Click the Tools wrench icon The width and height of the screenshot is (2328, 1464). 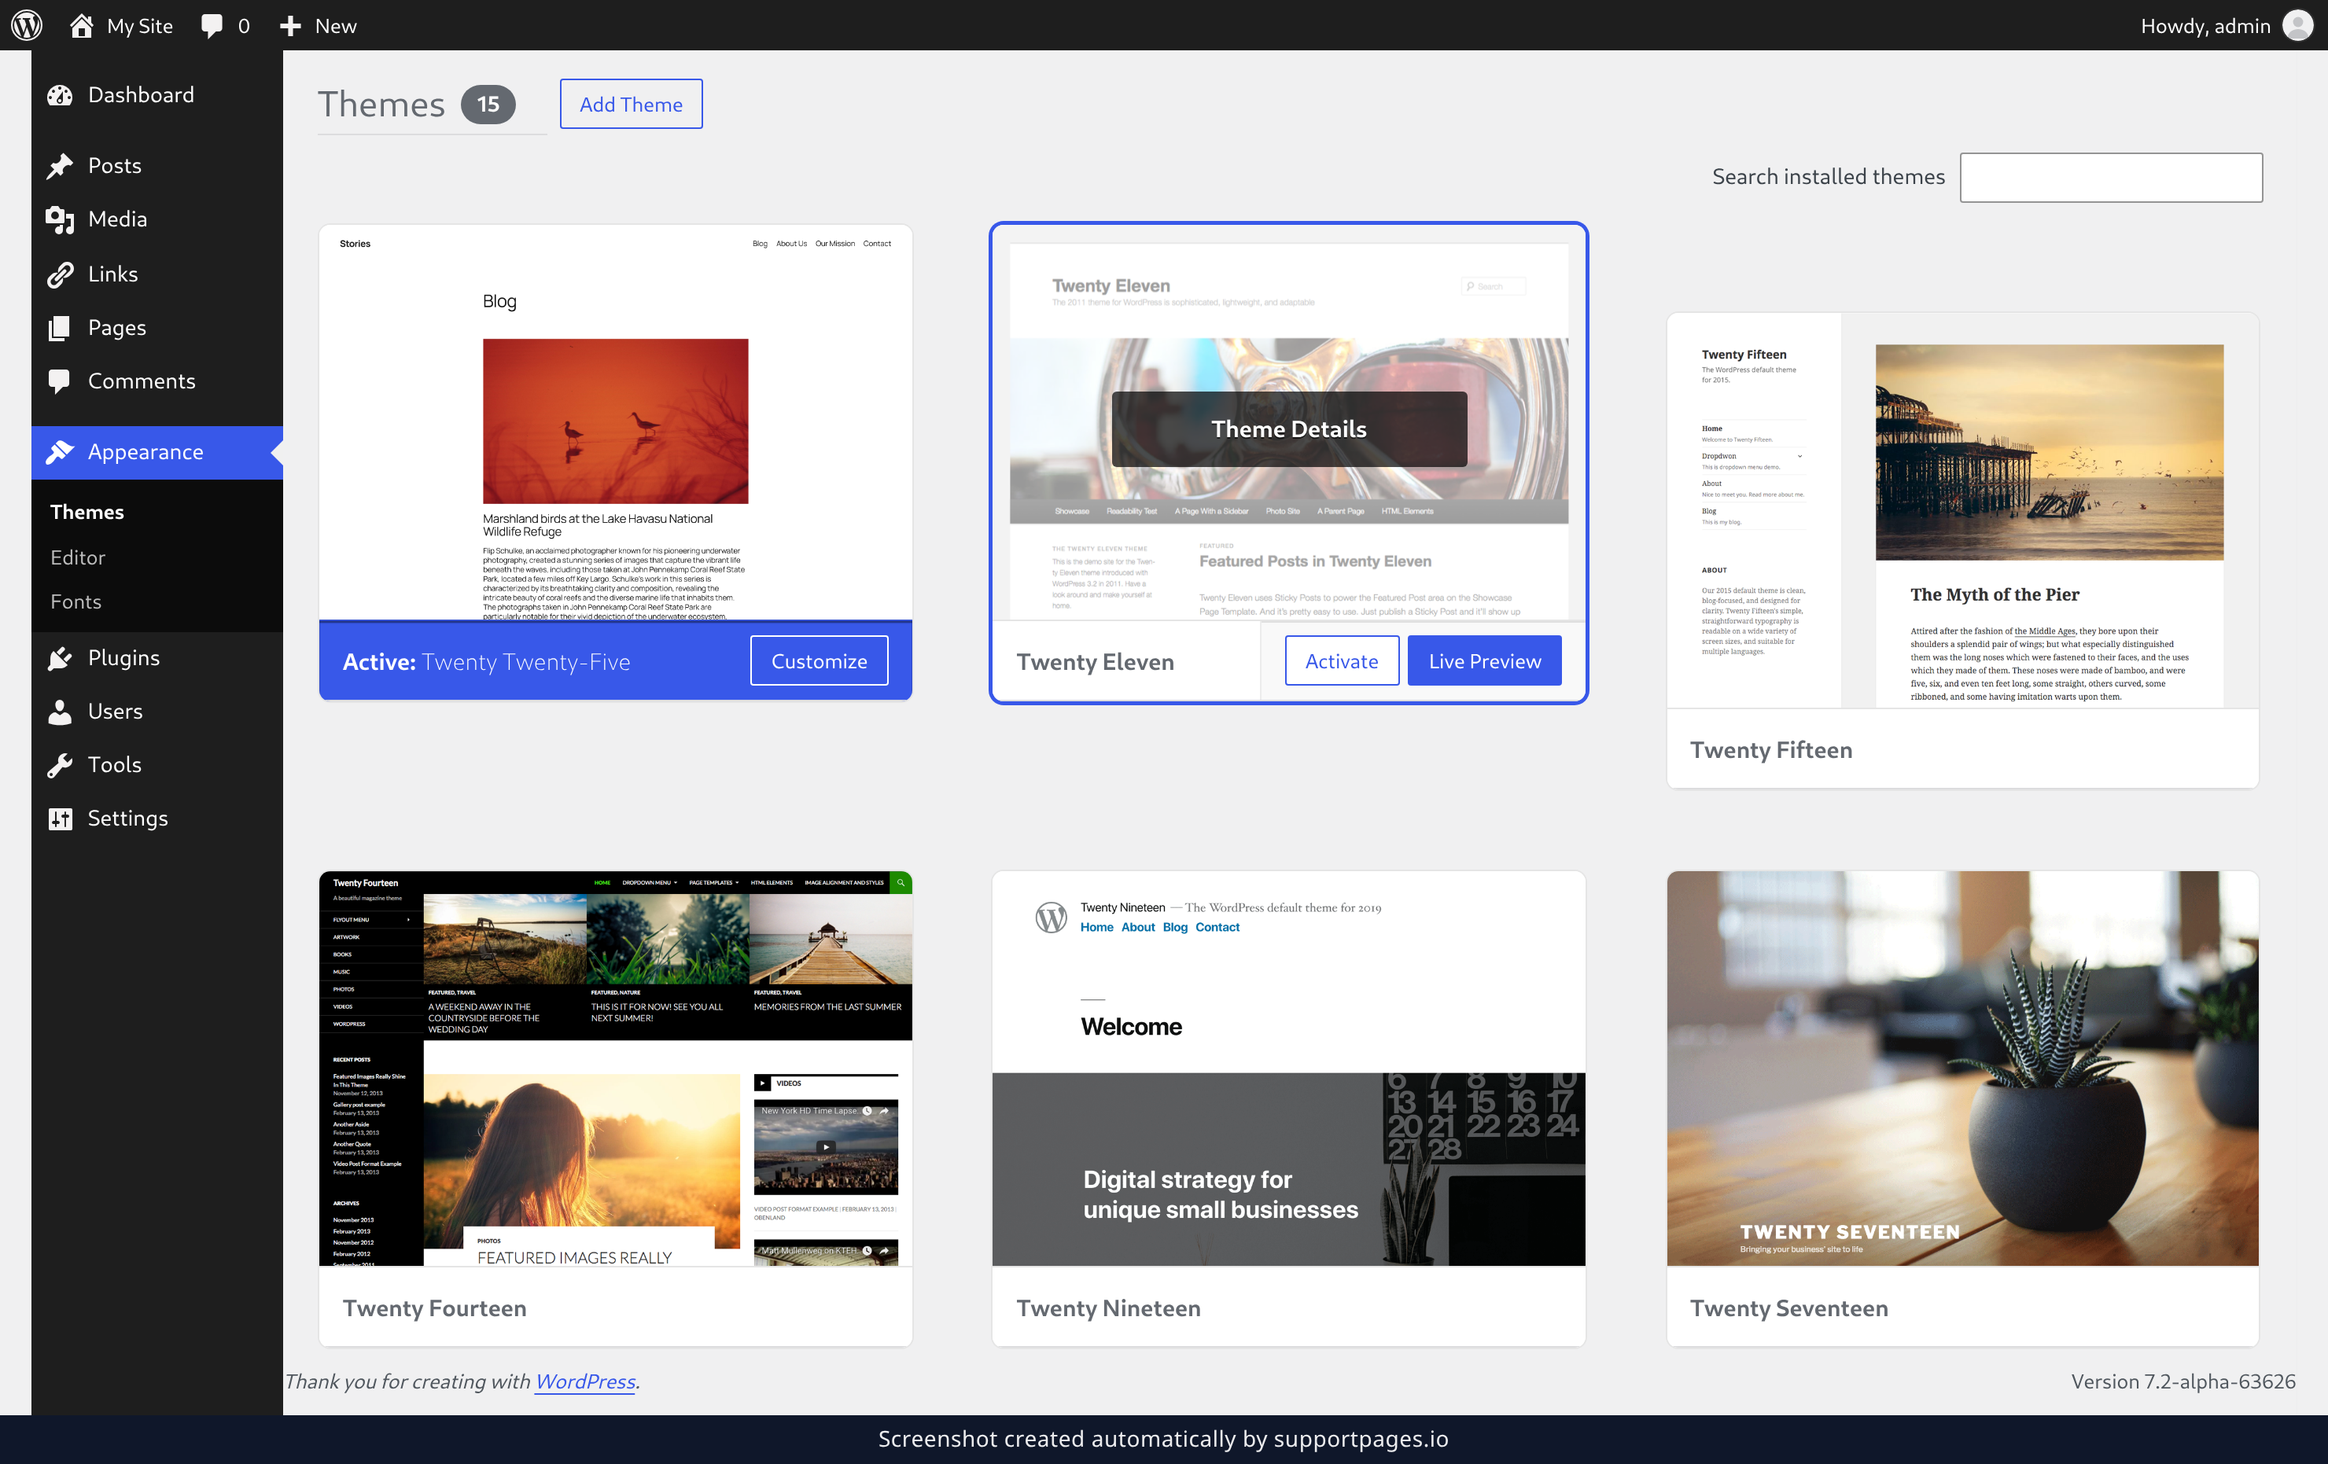tap(60, 765)
